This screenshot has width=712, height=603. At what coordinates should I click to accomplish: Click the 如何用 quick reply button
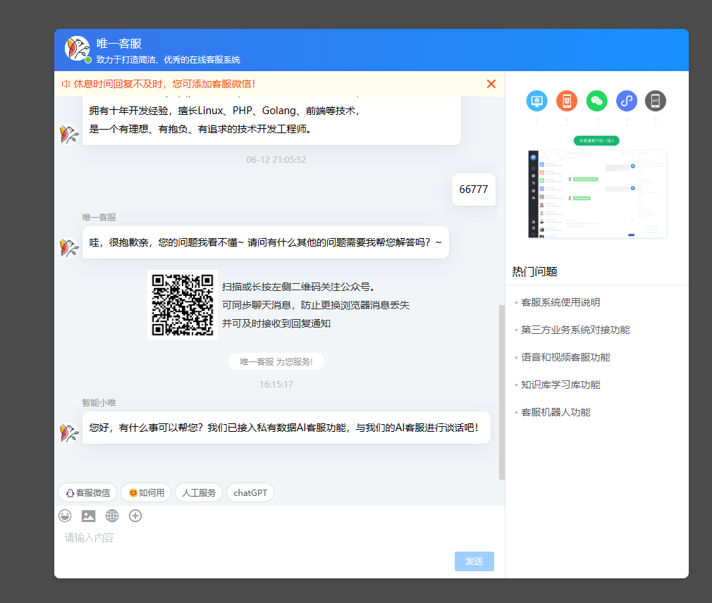pos(146,492)
